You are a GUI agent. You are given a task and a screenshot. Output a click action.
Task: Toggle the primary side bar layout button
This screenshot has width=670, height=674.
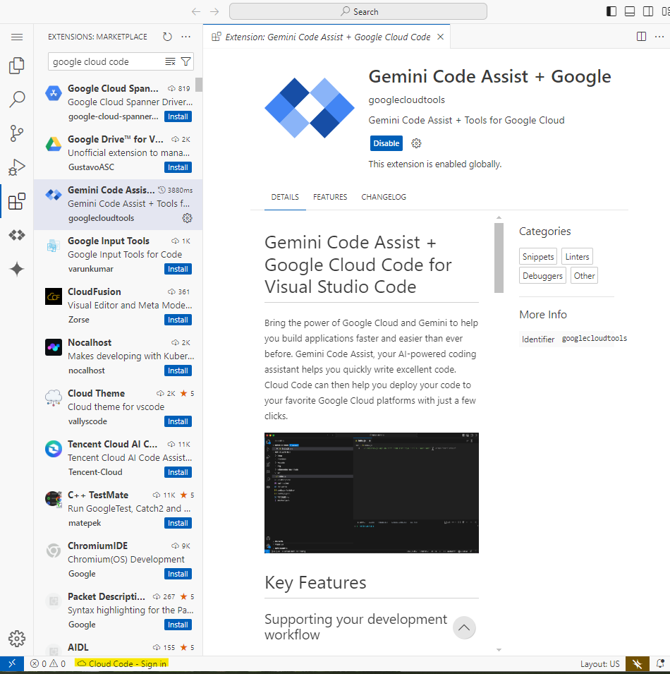tap(611, 11)
